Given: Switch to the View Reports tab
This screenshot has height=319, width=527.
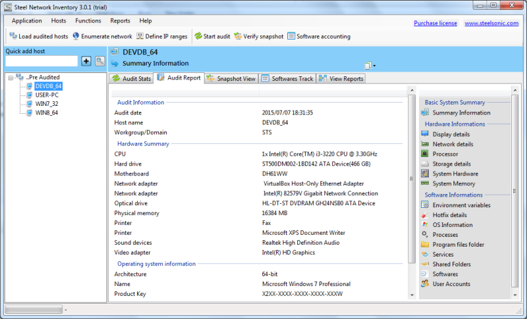Looking at the screenshot, I should click(341, 78).
